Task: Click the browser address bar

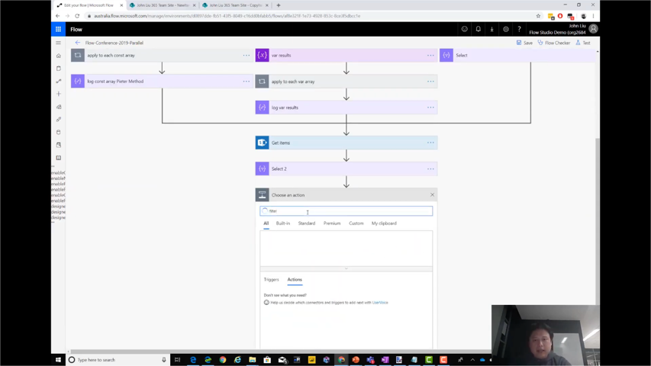Action: point(311,16)
